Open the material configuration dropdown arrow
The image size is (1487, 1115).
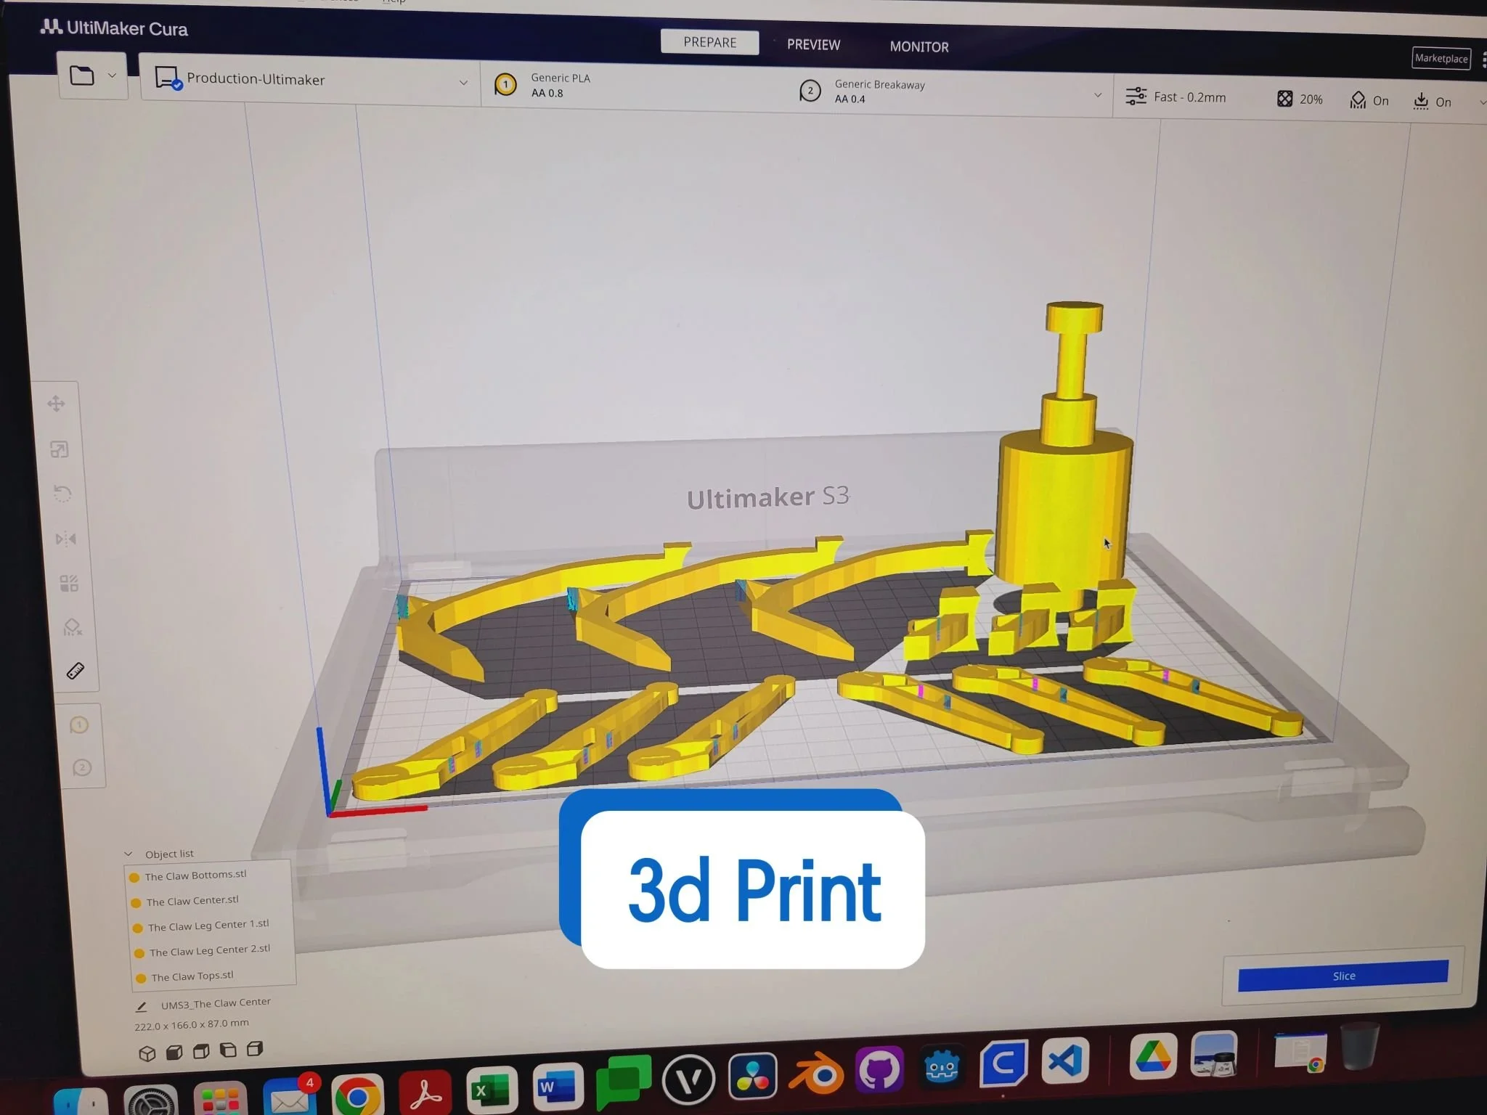[1097, 95]
